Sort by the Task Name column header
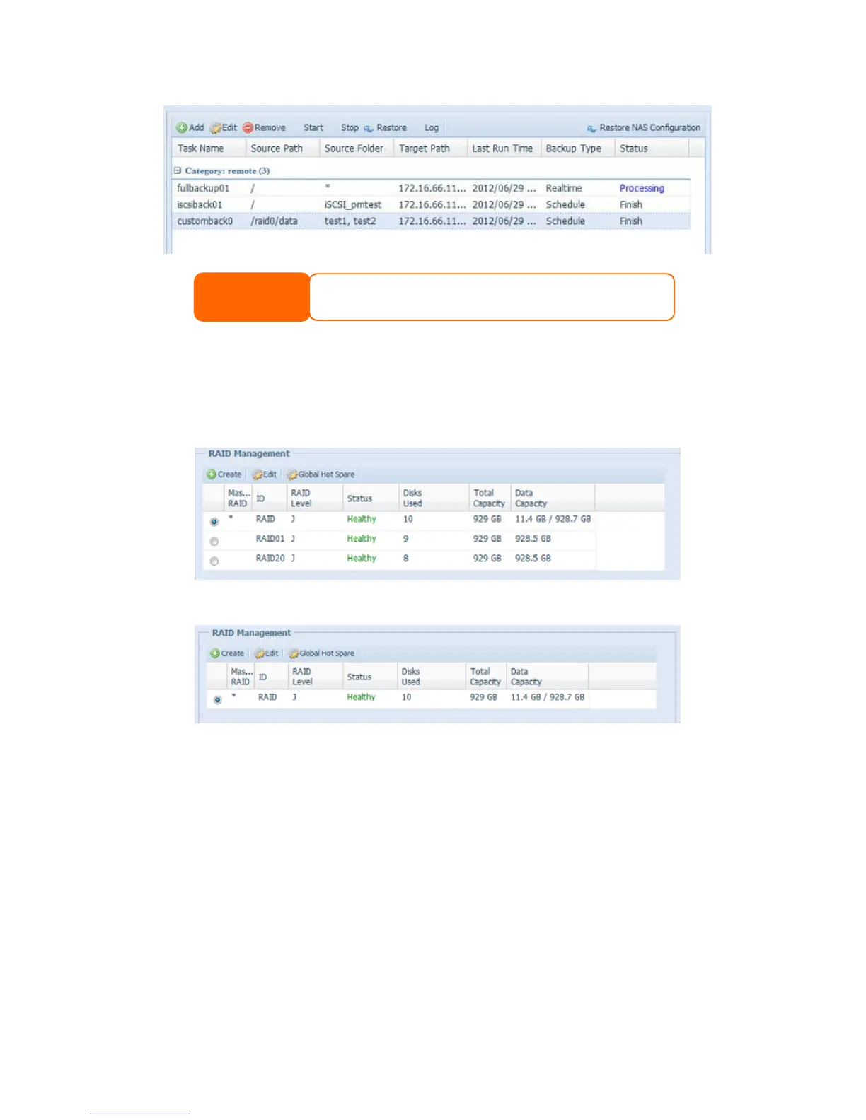Image resolution: width=866 pixels, height=1120 pixels. (209, 148)
